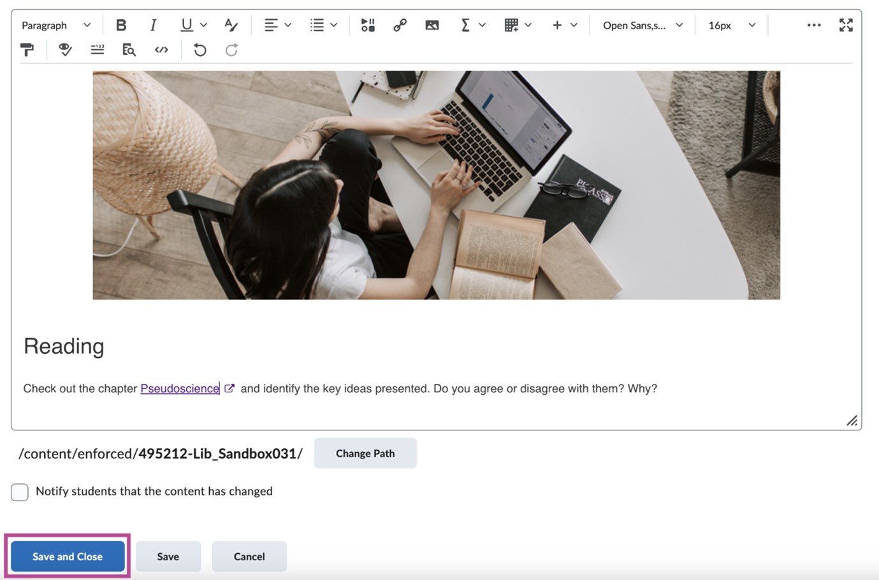This screenshot has width=879, height=580.
Task: Click the bulleted list icon
Action: (x=317, y=25)
